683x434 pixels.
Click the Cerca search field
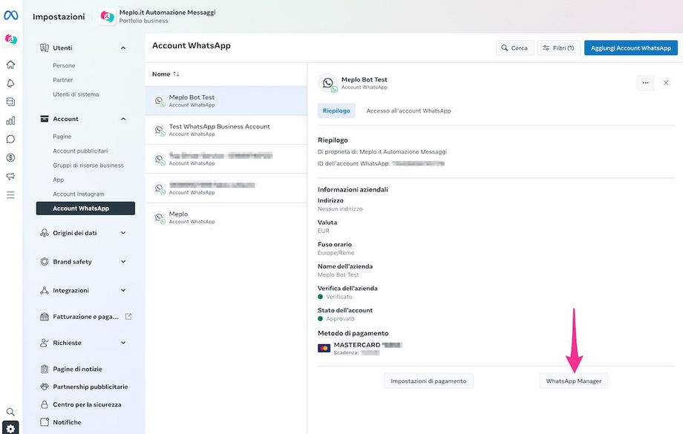coord(514,48)
